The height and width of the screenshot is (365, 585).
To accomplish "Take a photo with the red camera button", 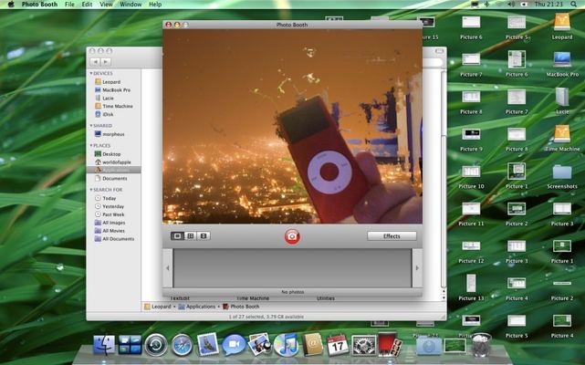I will (x=292, y=236).
